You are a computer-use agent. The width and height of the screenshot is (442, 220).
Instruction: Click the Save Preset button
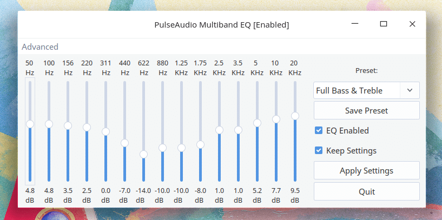[x=366, y=110]
